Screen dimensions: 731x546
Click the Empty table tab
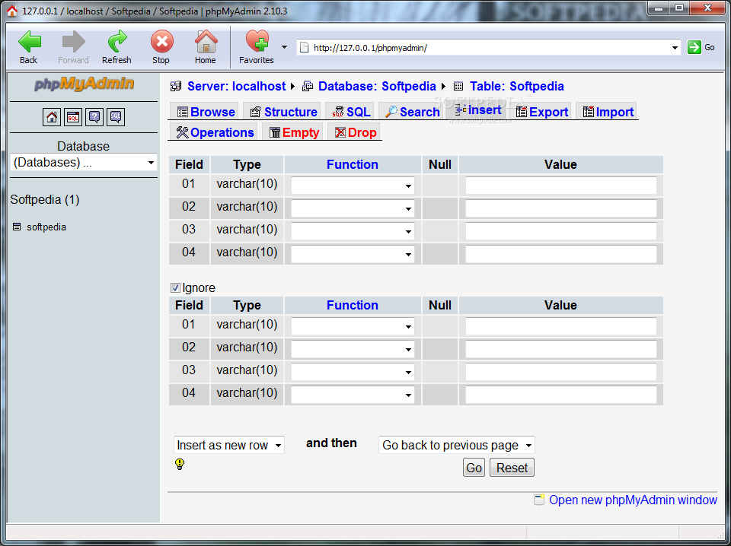point(294,132)
